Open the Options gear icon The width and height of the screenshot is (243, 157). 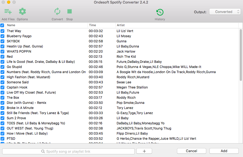22,12
